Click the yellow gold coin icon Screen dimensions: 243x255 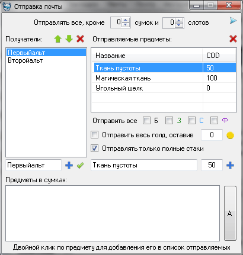pyautogui.click(x=230, y=135)
